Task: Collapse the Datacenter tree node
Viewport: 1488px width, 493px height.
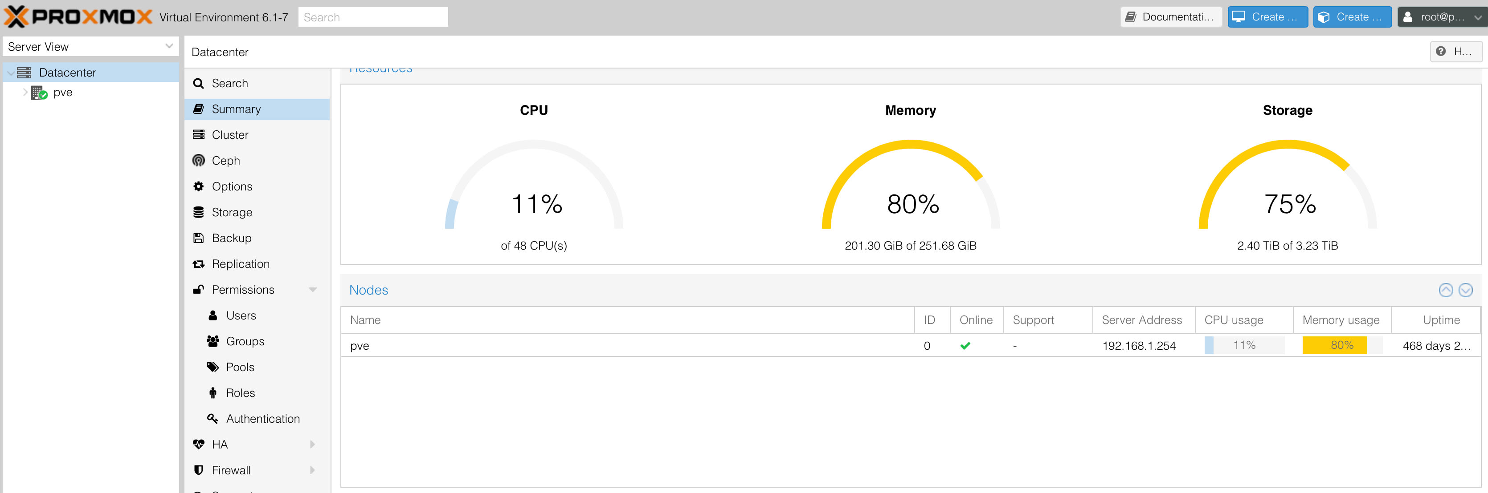Action: tap(10, 73)
